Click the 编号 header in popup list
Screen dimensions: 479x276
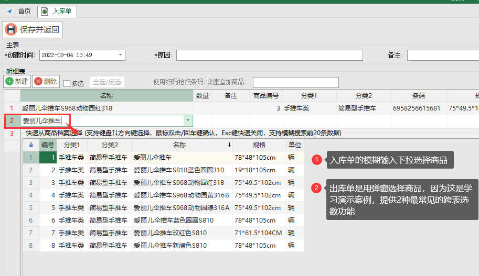[48, 145]
